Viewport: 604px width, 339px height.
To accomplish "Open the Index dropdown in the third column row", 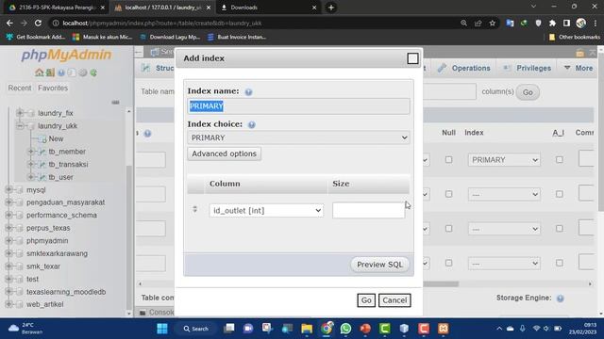I will (x=504, y=229).
